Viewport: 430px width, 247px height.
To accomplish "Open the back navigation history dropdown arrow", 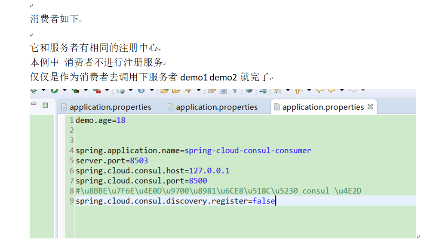I will pyautogui.click(x=342, y=90).
